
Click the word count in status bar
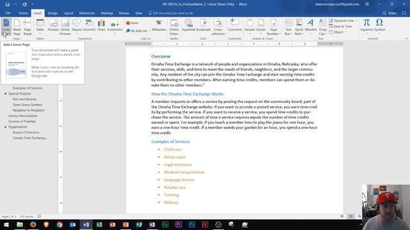[26, 217]
